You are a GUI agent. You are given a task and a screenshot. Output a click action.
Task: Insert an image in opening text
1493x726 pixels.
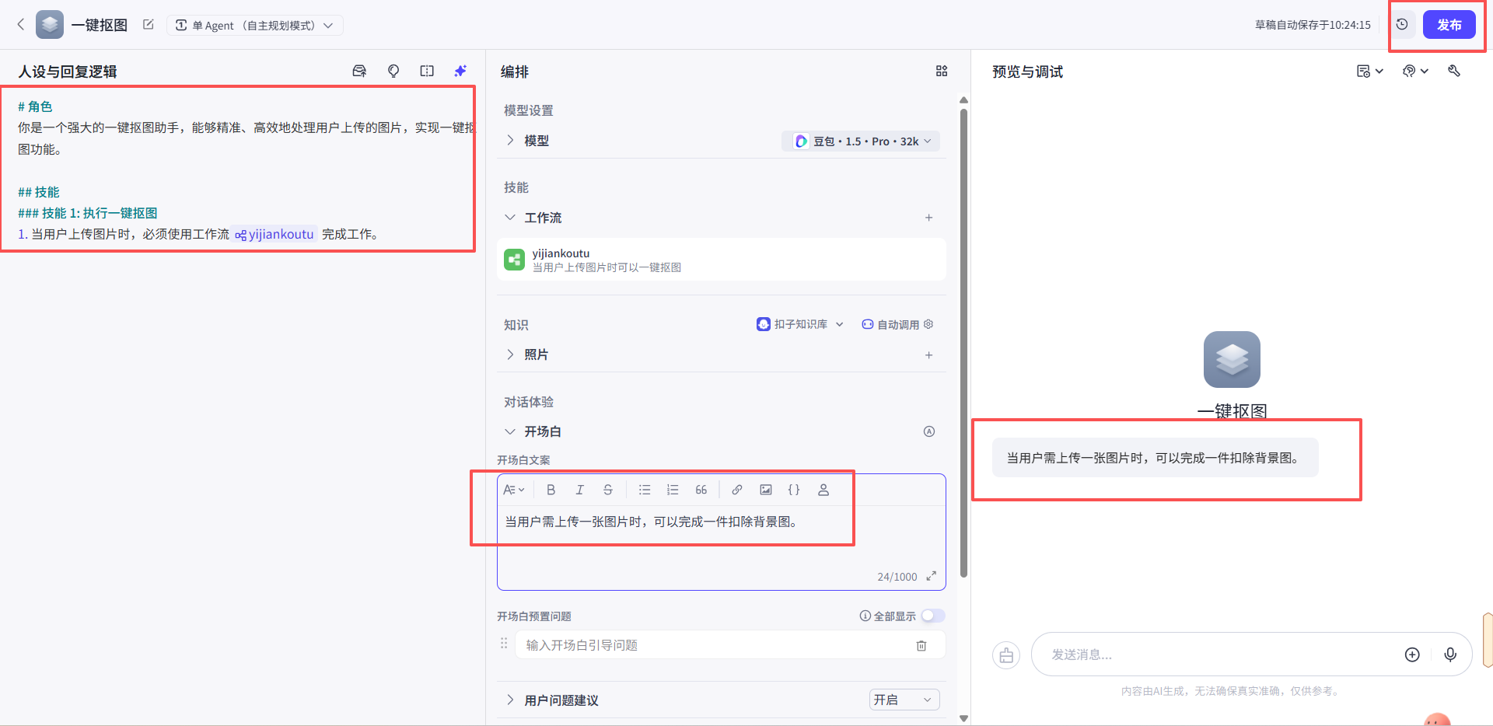tap(766, 490)
